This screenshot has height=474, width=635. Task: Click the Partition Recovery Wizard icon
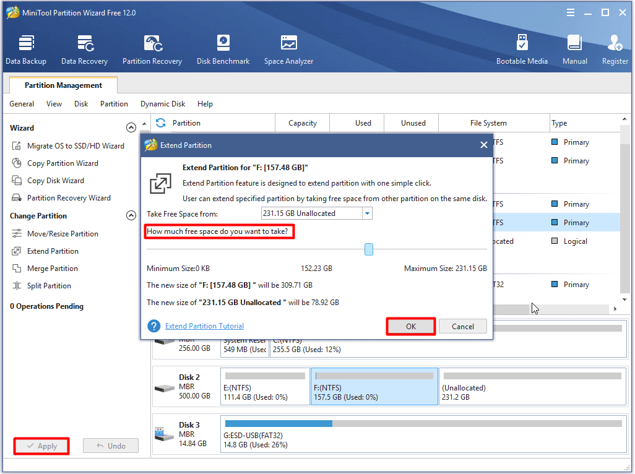click(x=17, y=198)
